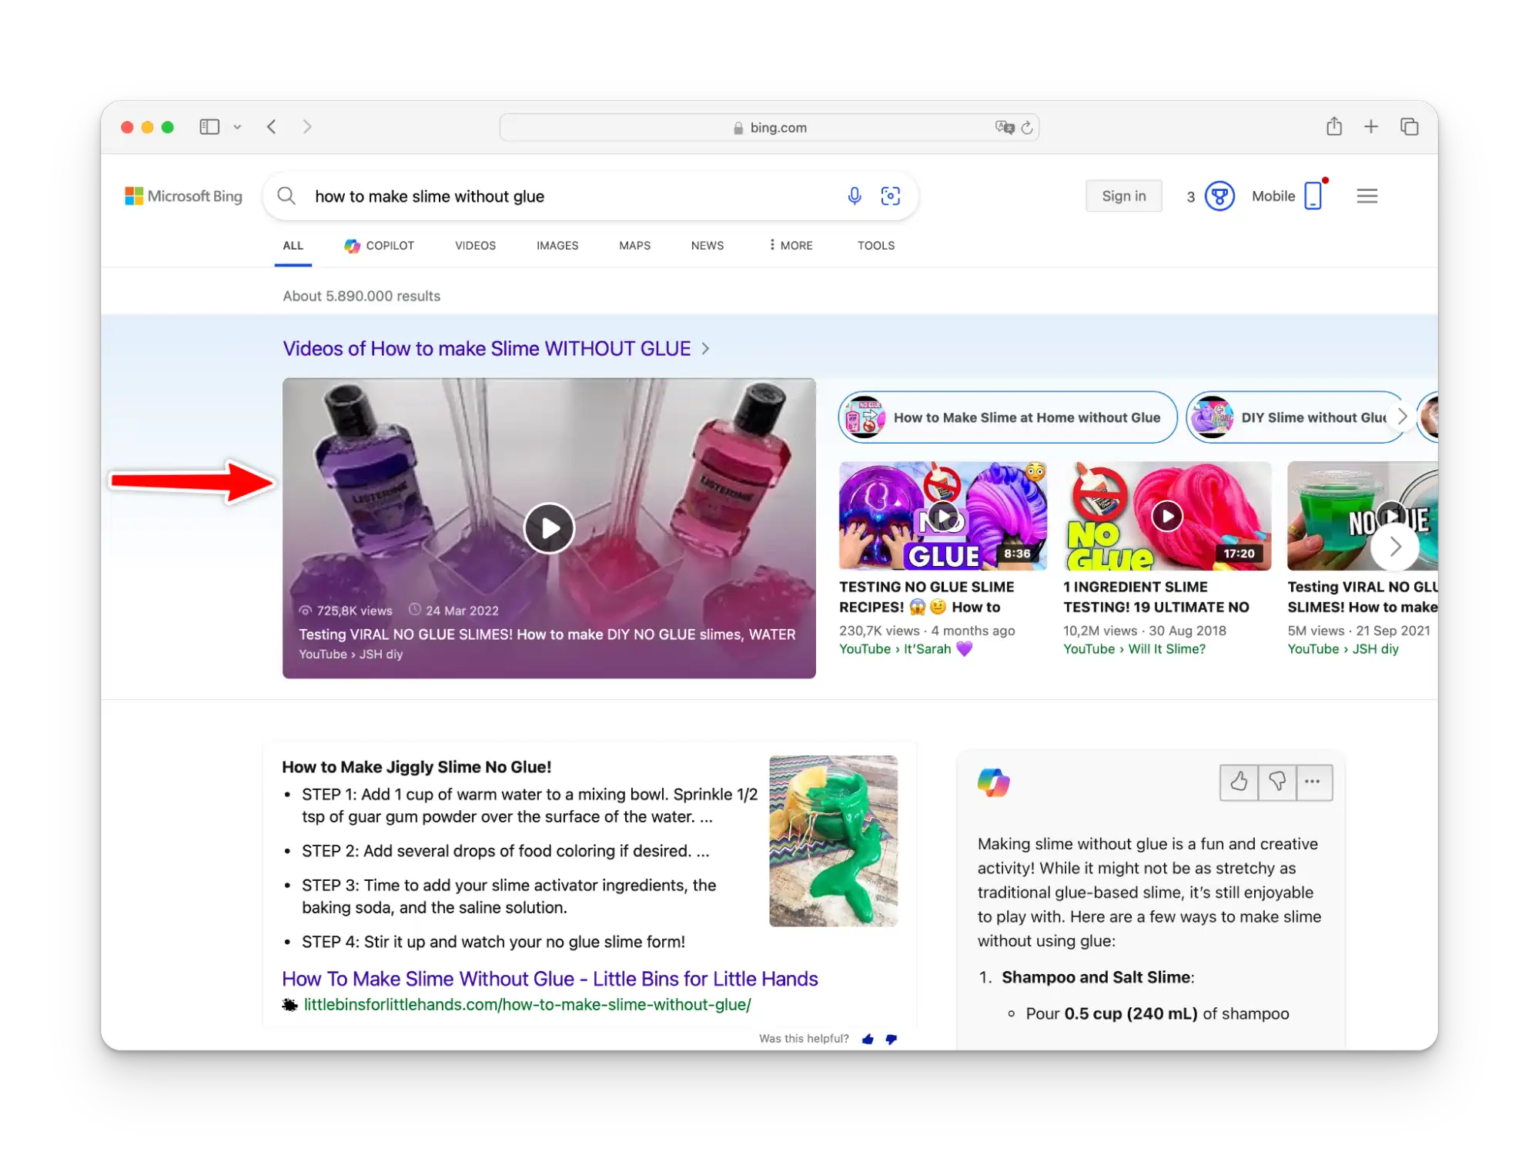Click the Sign in button

1122,196
